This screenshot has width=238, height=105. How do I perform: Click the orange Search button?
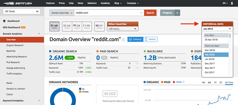150,13
